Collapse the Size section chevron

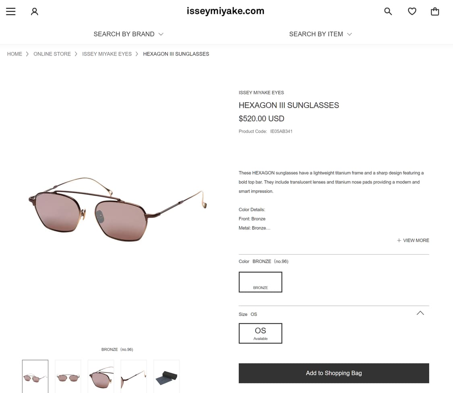420,313
